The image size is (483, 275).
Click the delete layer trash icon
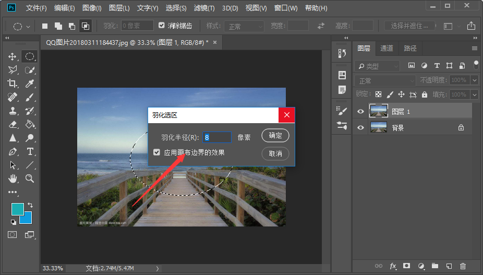click(463, 266)
